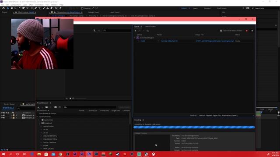Collapse the Broadcast preset group
This screenshot has width=280, height=157.
(39, 123)
